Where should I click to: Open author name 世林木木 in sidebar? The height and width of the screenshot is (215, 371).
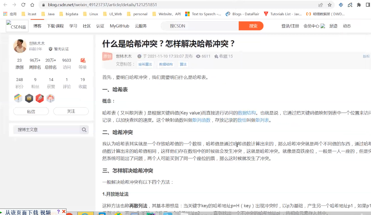37,43
